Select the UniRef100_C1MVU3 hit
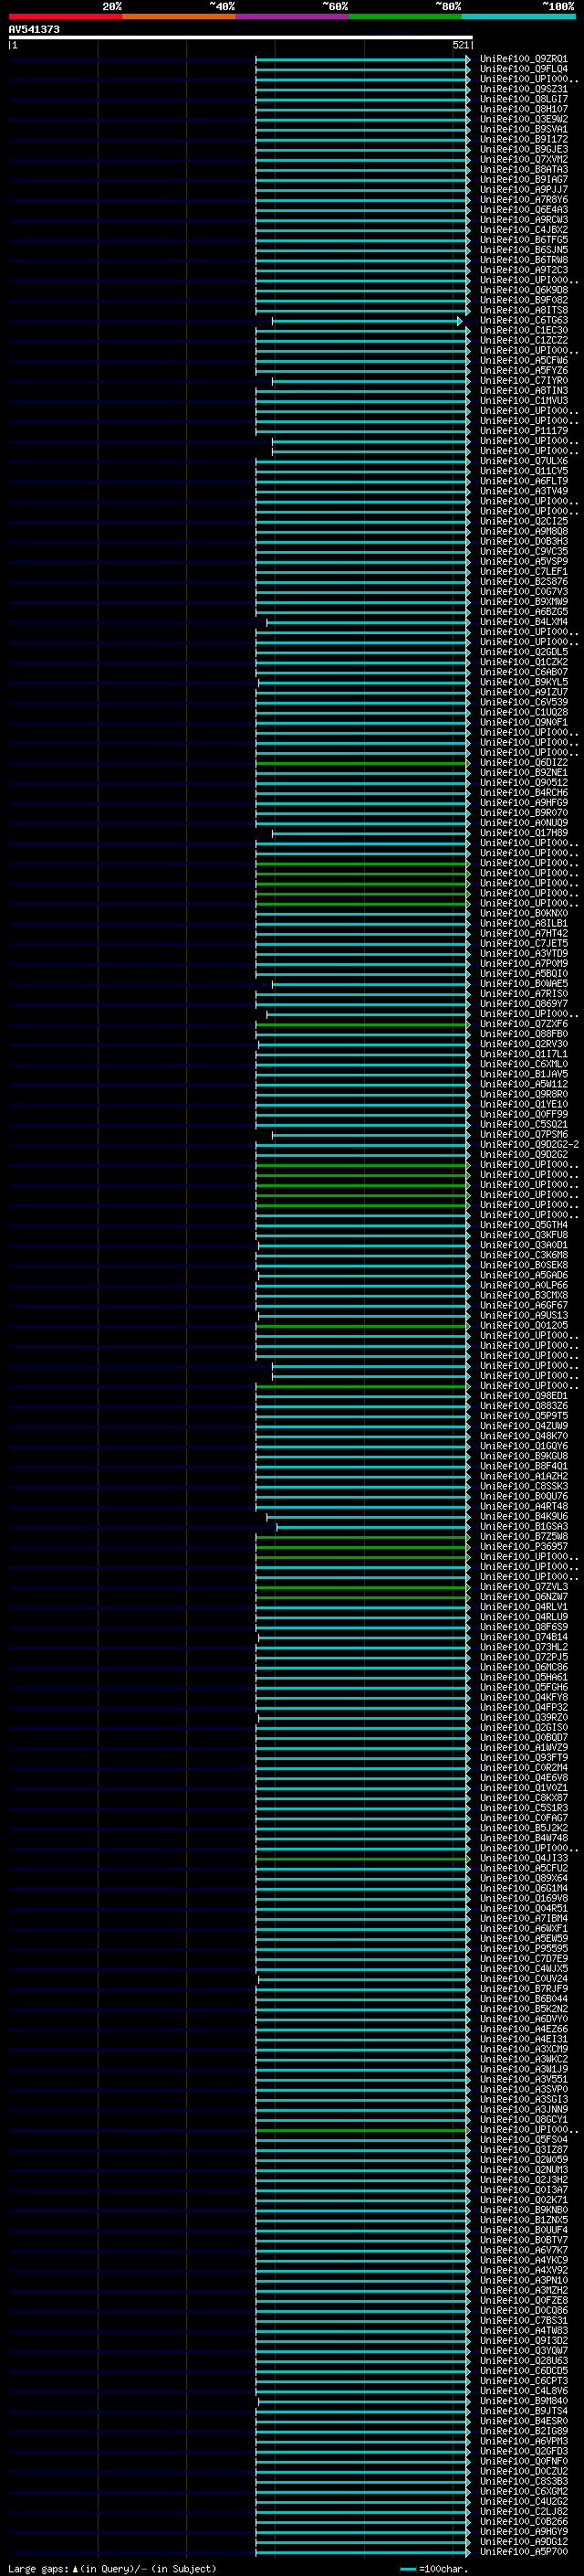 click(x=523, y=400)
